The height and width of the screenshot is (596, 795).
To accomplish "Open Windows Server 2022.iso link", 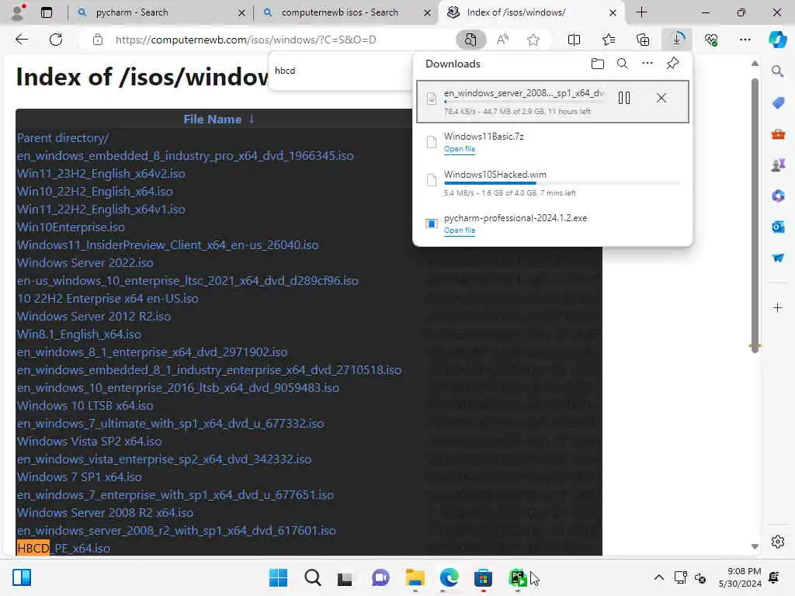I will (x=85, y=262).
